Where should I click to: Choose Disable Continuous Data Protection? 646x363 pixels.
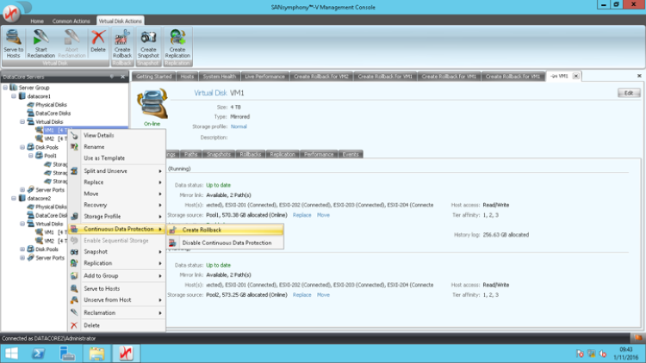227,243
